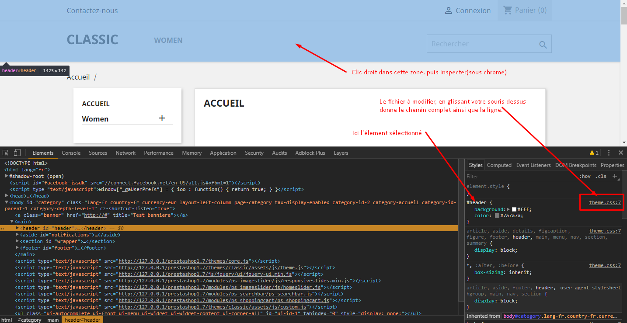This screenshot has width=627, height=323.
Task: Add a new style rule plus icon
Action: 614,176
